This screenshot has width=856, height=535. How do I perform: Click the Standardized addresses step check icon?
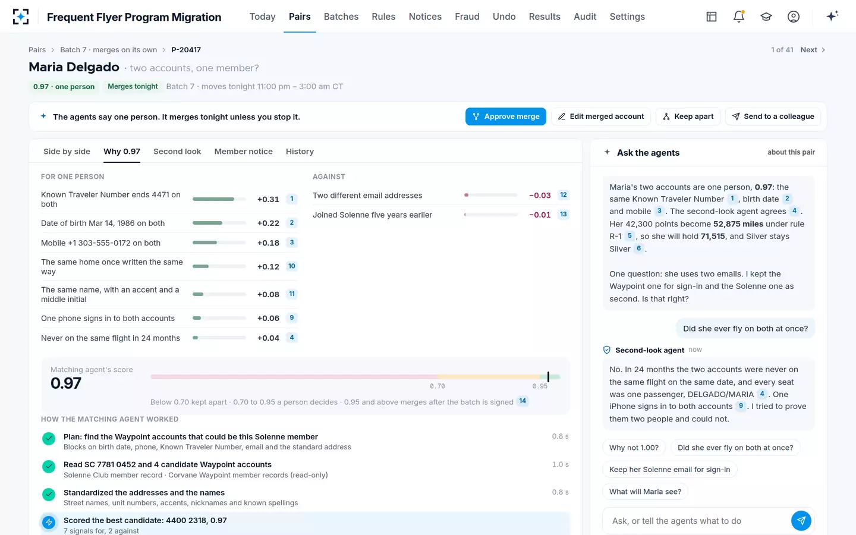tap(49, 495)
